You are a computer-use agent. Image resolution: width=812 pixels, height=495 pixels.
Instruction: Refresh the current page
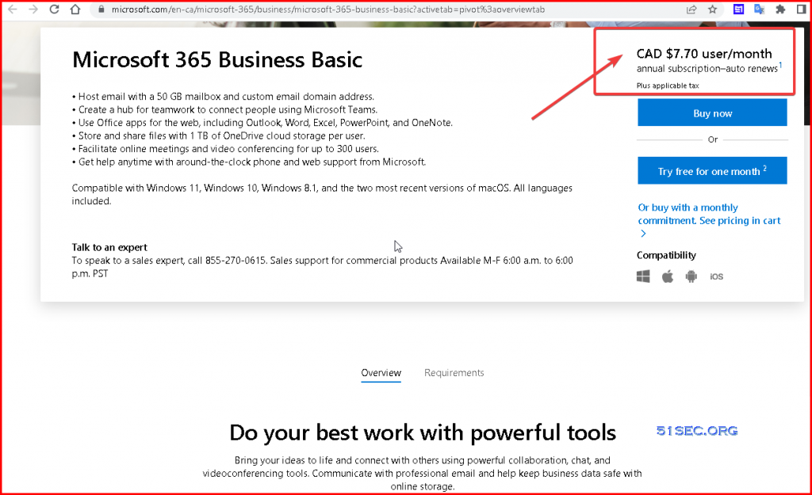(53, 10)
